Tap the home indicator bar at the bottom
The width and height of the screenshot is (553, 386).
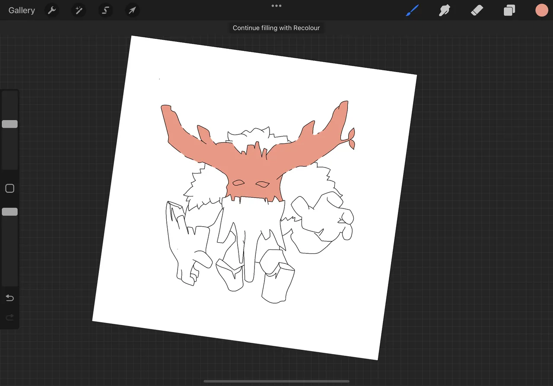pos(276,381)
